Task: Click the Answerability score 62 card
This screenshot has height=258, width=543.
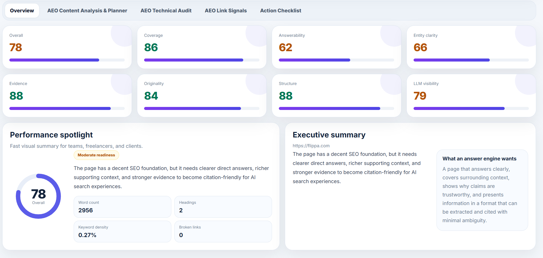Action: (337, 47)
